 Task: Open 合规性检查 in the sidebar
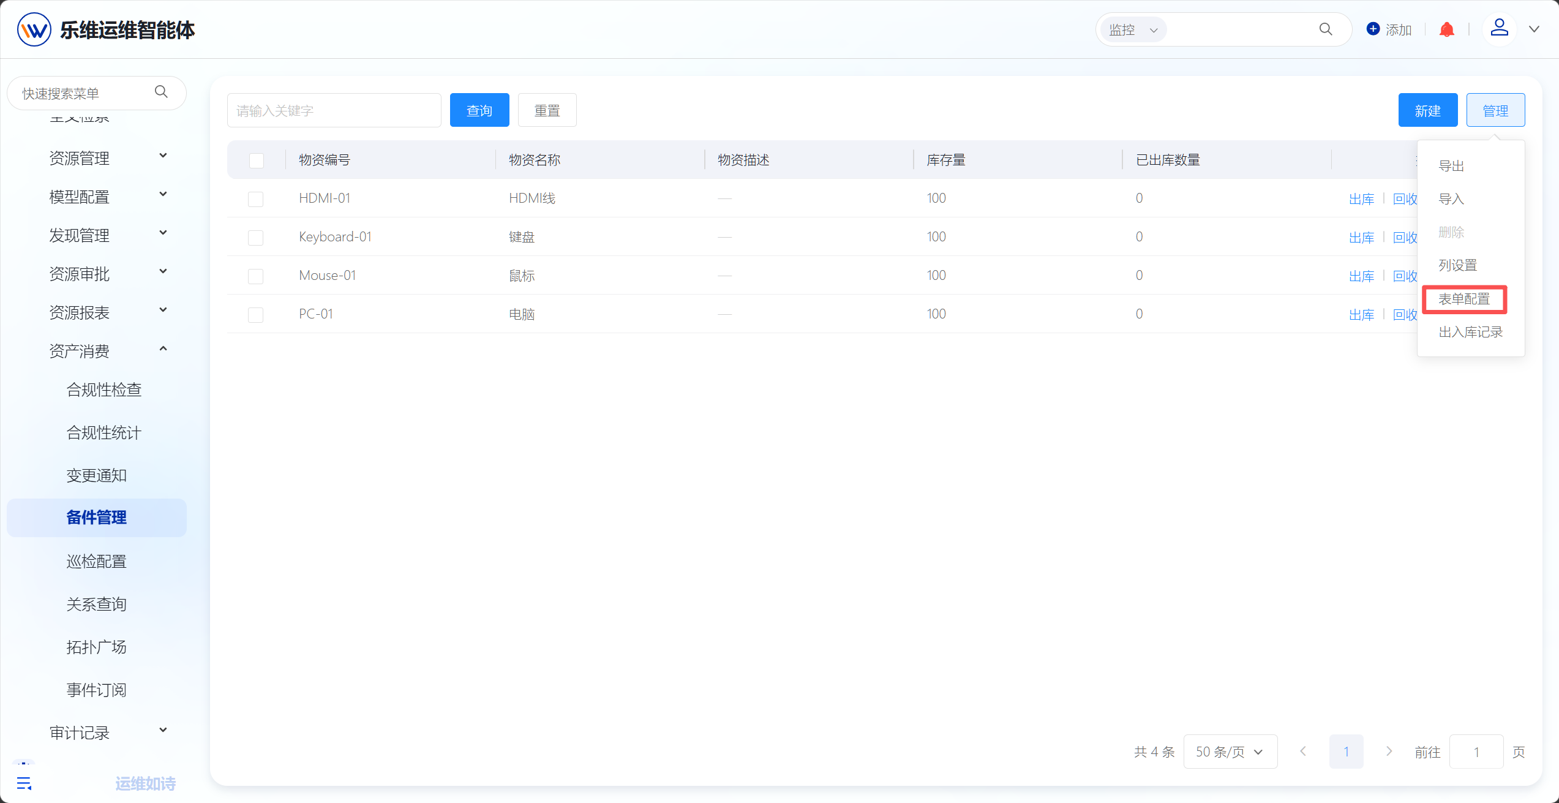coord(104,390)
